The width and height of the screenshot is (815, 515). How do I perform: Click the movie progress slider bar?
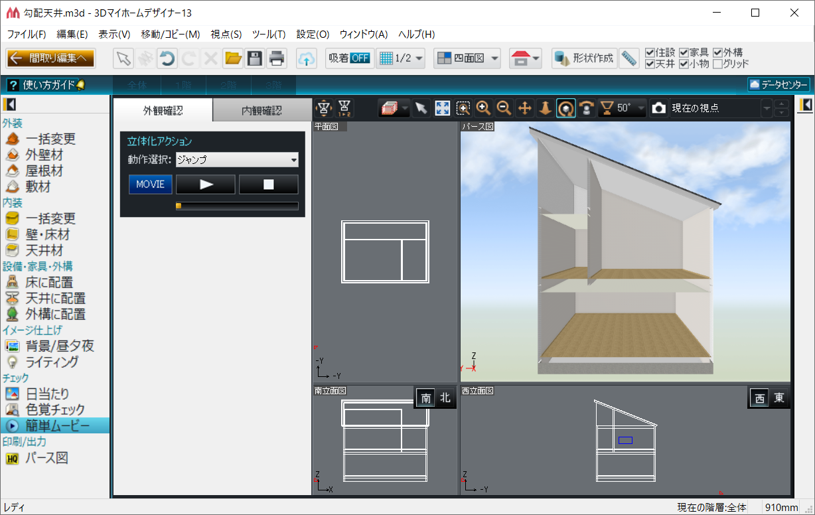click(237, 206)
